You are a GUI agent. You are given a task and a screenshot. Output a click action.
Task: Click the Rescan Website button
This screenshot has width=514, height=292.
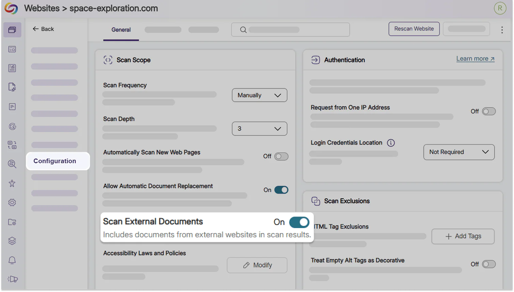pos(414,29)
